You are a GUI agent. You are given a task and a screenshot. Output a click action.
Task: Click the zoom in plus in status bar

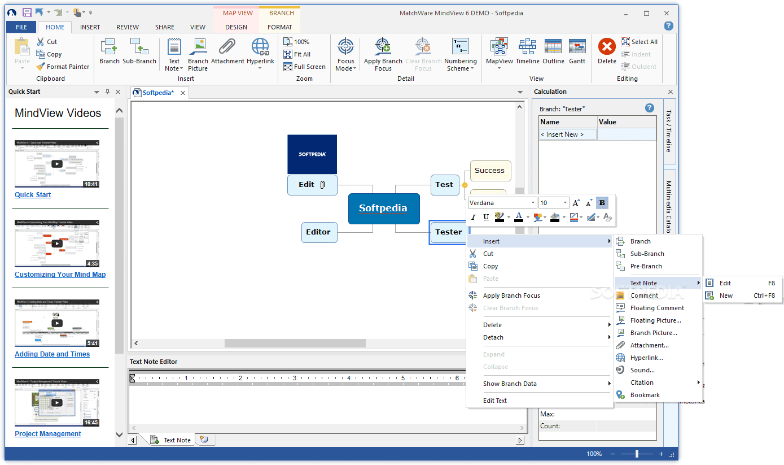(661, 454)
